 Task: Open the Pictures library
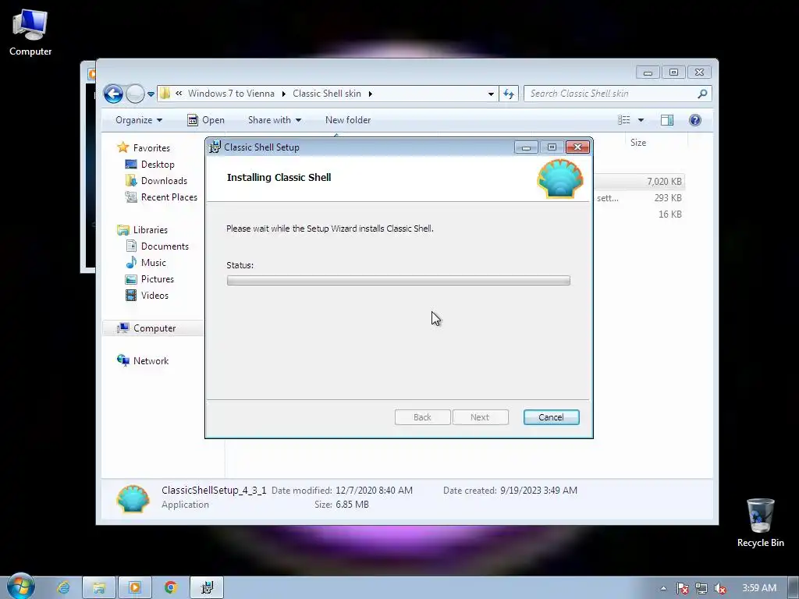click(158, 279)
